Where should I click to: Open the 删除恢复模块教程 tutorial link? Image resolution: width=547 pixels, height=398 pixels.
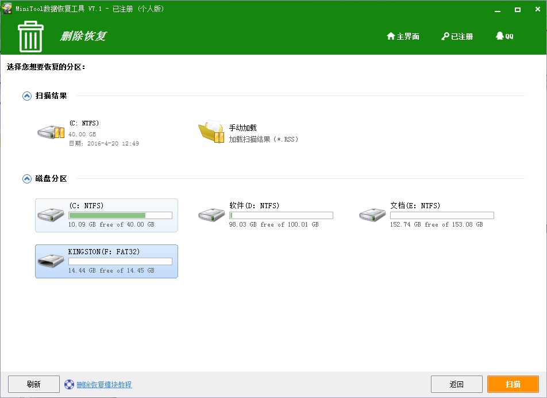click(x=104, y=385)
